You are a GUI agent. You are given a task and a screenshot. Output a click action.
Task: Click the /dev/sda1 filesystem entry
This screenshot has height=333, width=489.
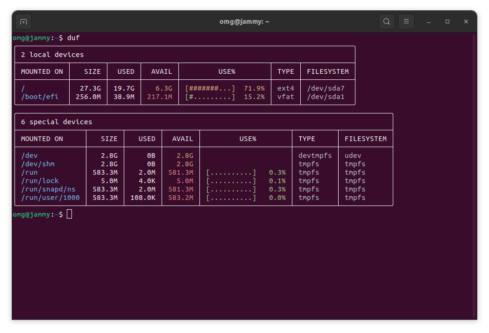326,97
